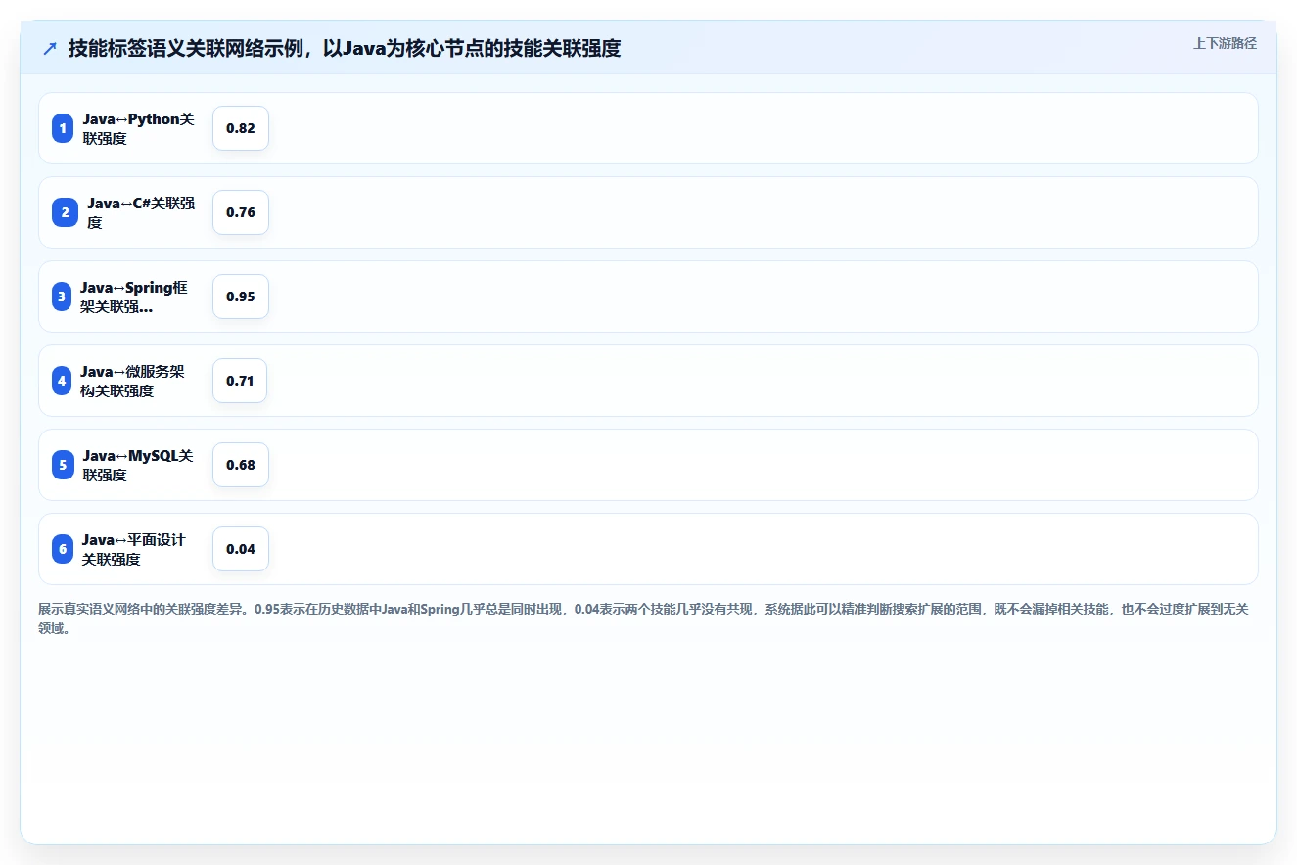The image size is (1297, 865).
Task: Select the 0.82 value box
Action: pos(241,128)
